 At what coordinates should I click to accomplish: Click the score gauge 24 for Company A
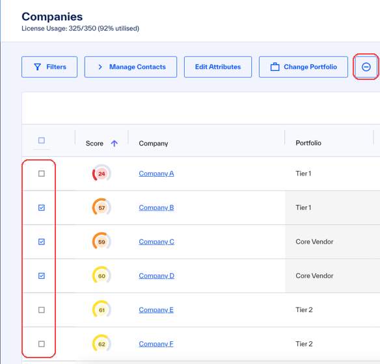pos(102,174)
